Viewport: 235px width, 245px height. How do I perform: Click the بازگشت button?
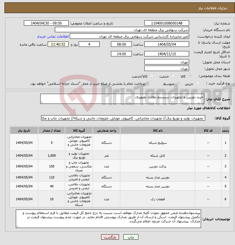110,237
